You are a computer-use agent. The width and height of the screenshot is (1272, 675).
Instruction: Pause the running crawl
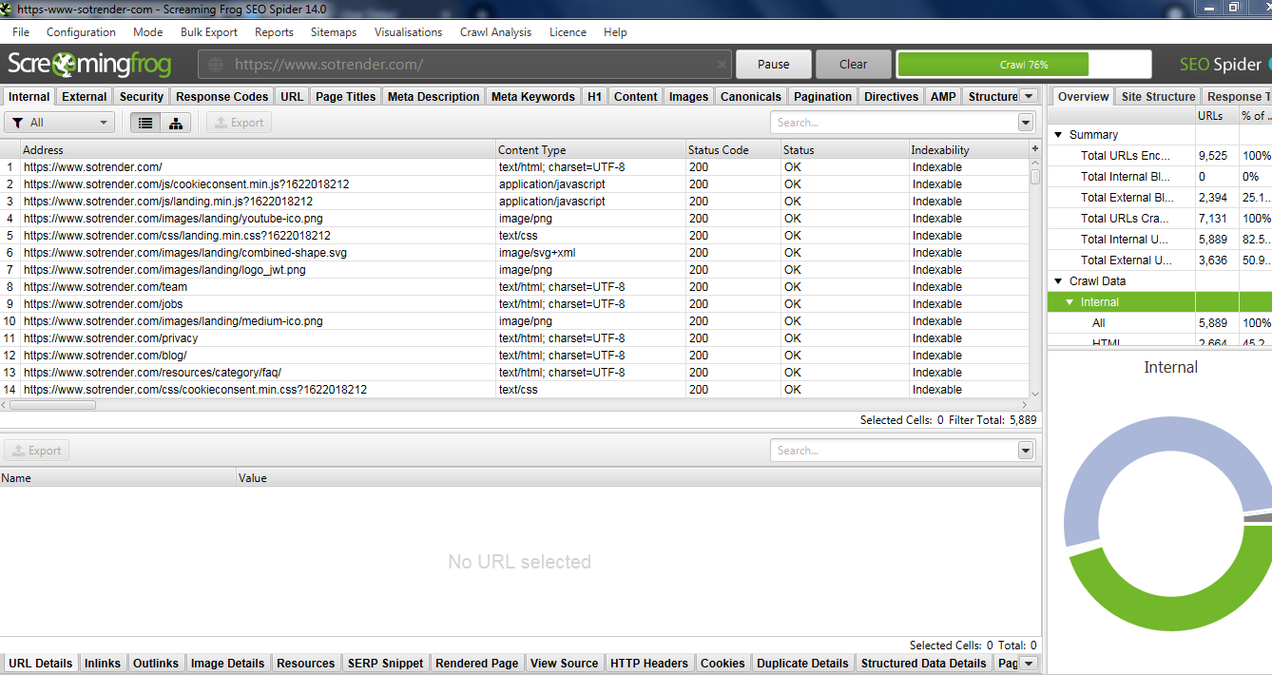(773, 65)
